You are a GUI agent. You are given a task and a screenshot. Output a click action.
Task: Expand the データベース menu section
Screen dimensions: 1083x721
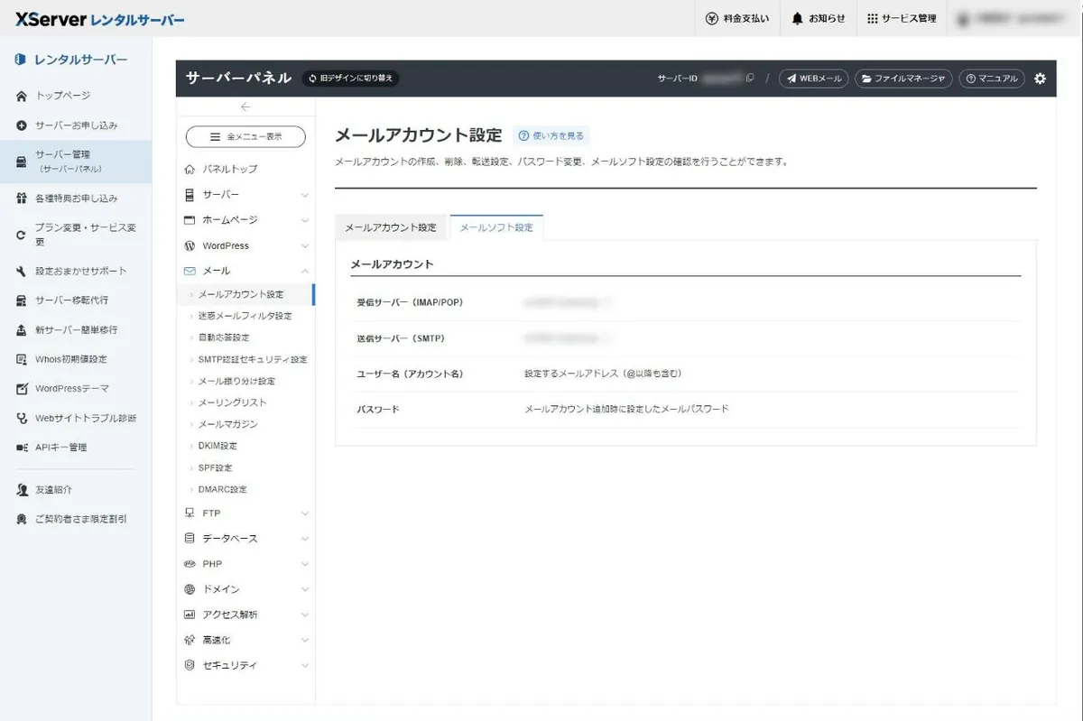(x=245, y=539)
